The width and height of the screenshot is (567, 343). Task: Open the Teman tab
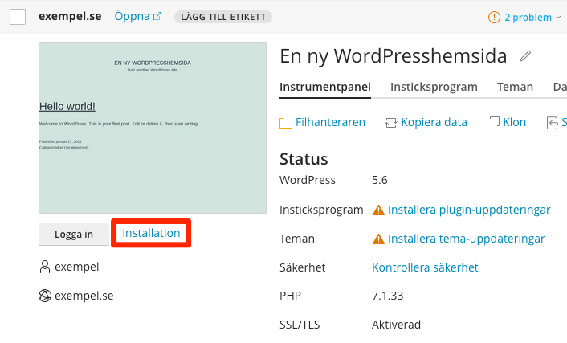(x=515, y=88)
